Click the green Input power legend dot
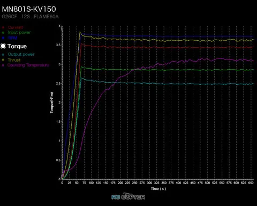The image size is (257, 206). (x=3, y=33)
